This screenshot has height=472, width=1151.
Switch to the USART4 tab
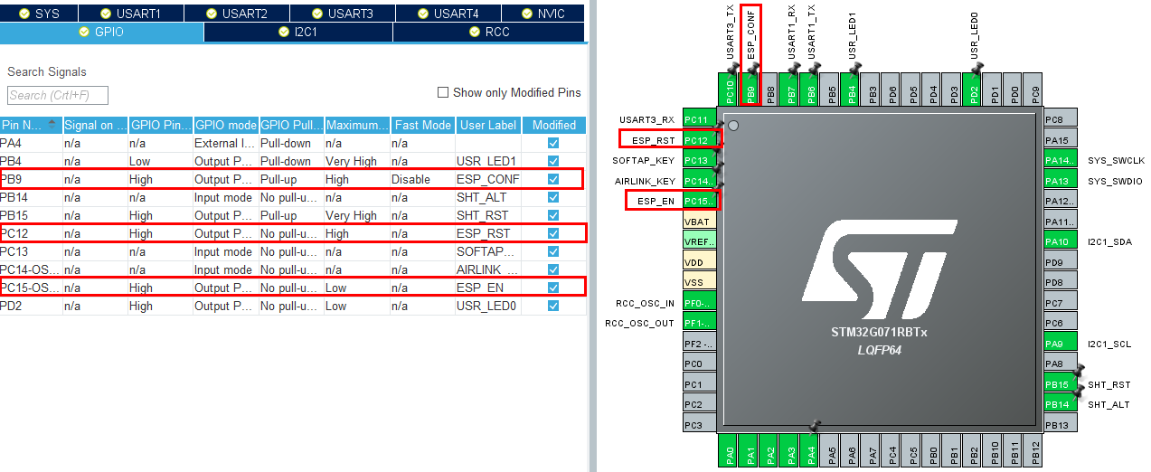click(448, 14)
